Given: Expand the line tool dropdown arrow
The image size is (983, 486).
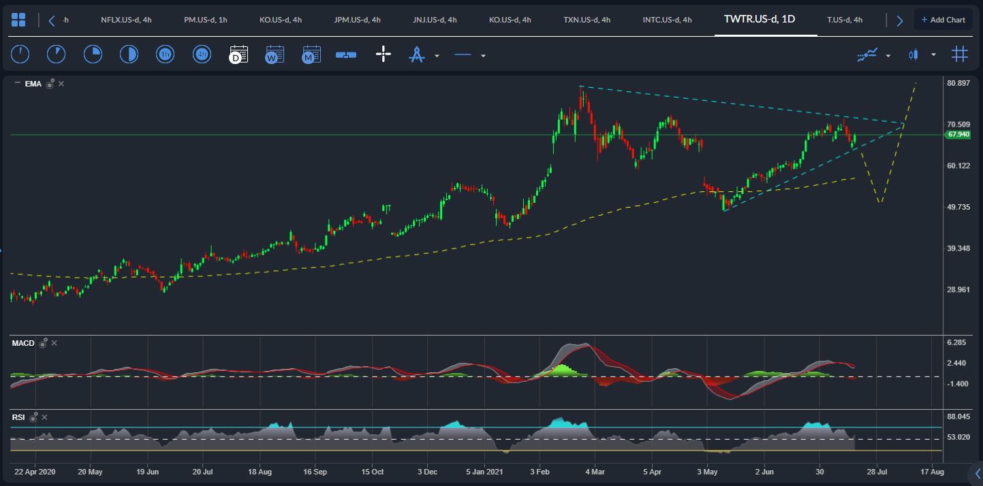Looking at the screenshot, I should pyautogui.click(x=483, y=56).
